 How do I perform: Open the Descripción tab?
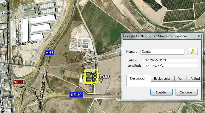[x=138, y=79]
